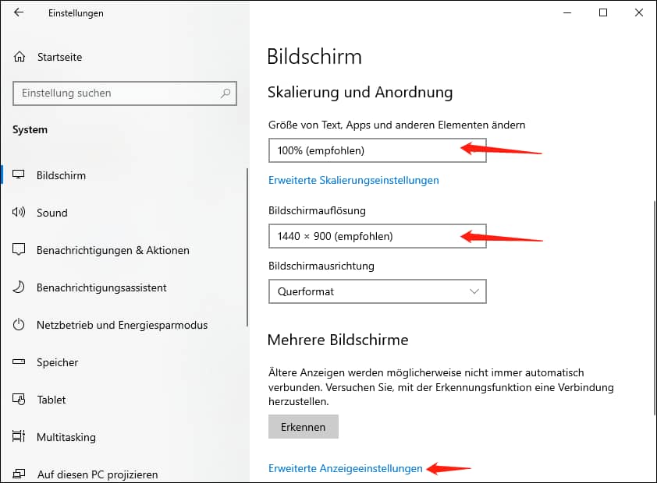Select the Benachrichtigungsassistent moon icon
This screenshot has width=657, height=483.
tap(19, 287)
